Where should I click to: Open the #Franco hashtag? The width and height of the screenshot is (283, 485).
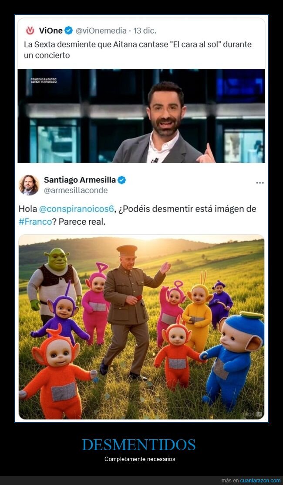click(x=35, y=222)
